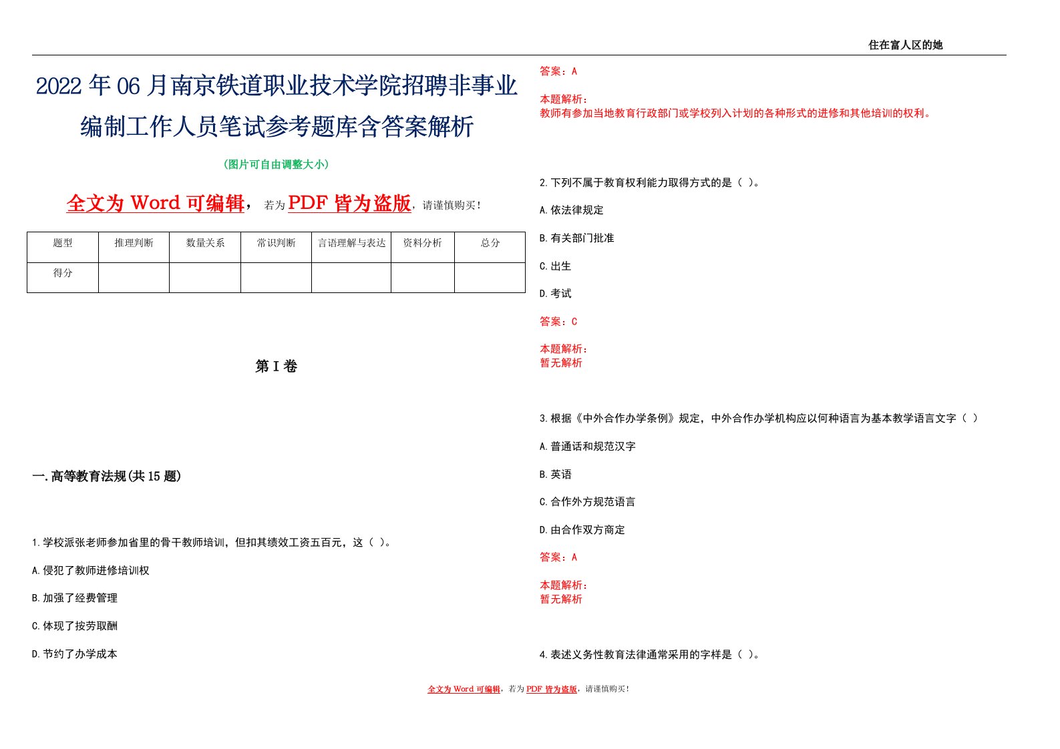This screenshot has width=1060, height=749.
Task: Select option B.有关部门批准
Action: point(577,238)
